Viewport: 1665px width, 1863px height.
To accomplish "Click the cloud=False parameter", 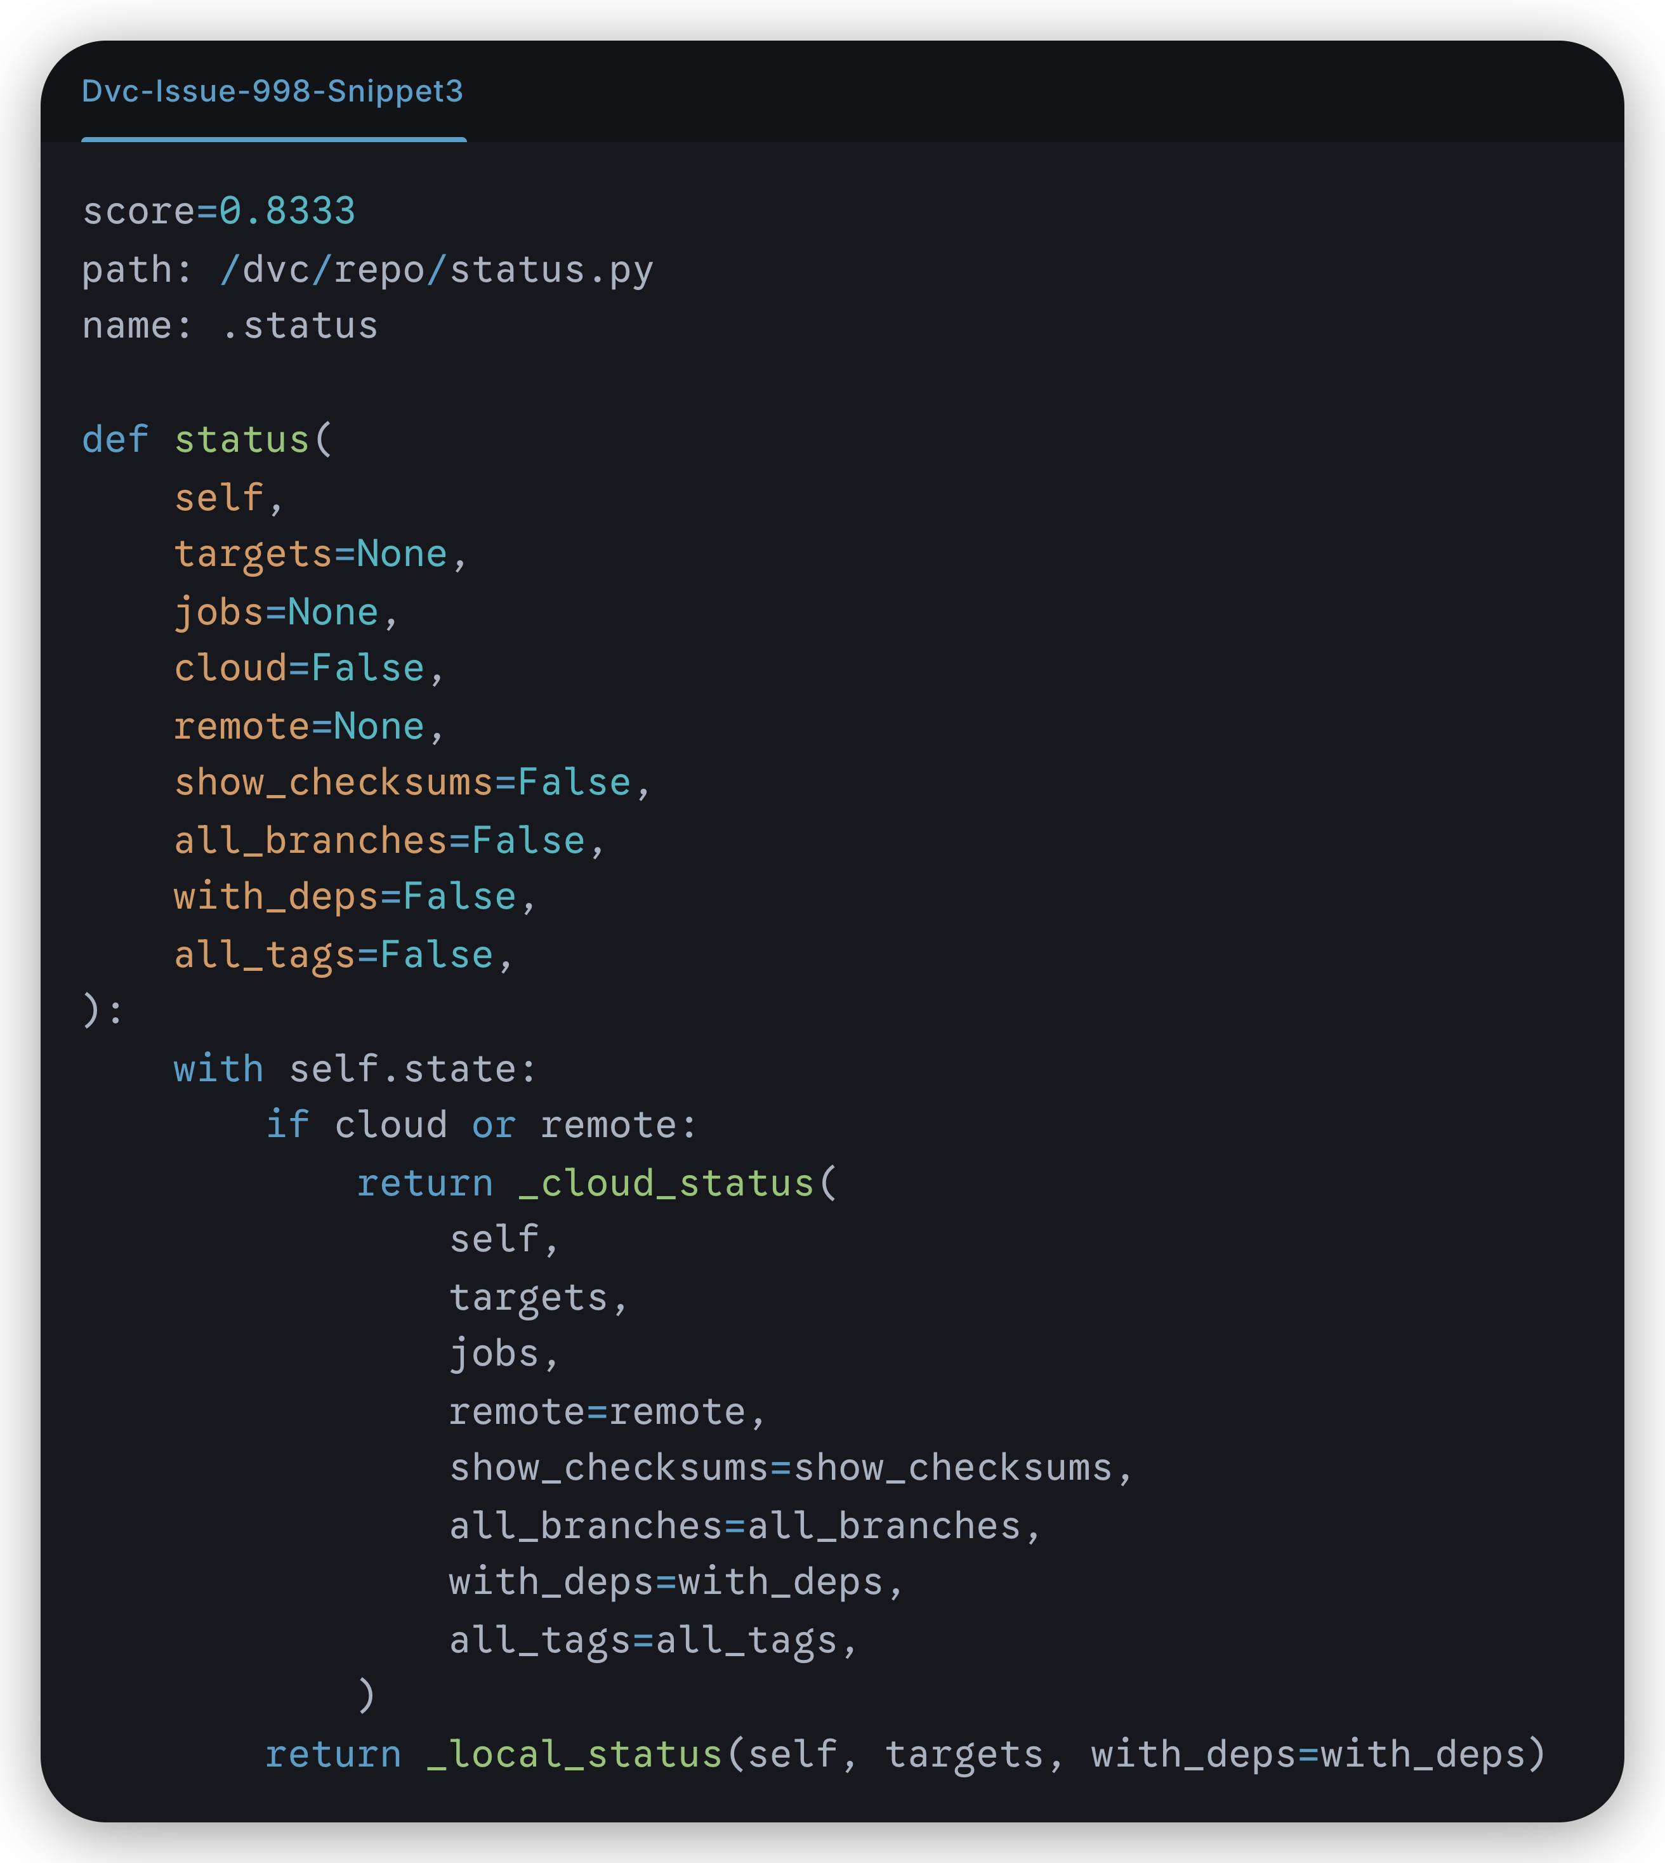I will click(299, 669).
